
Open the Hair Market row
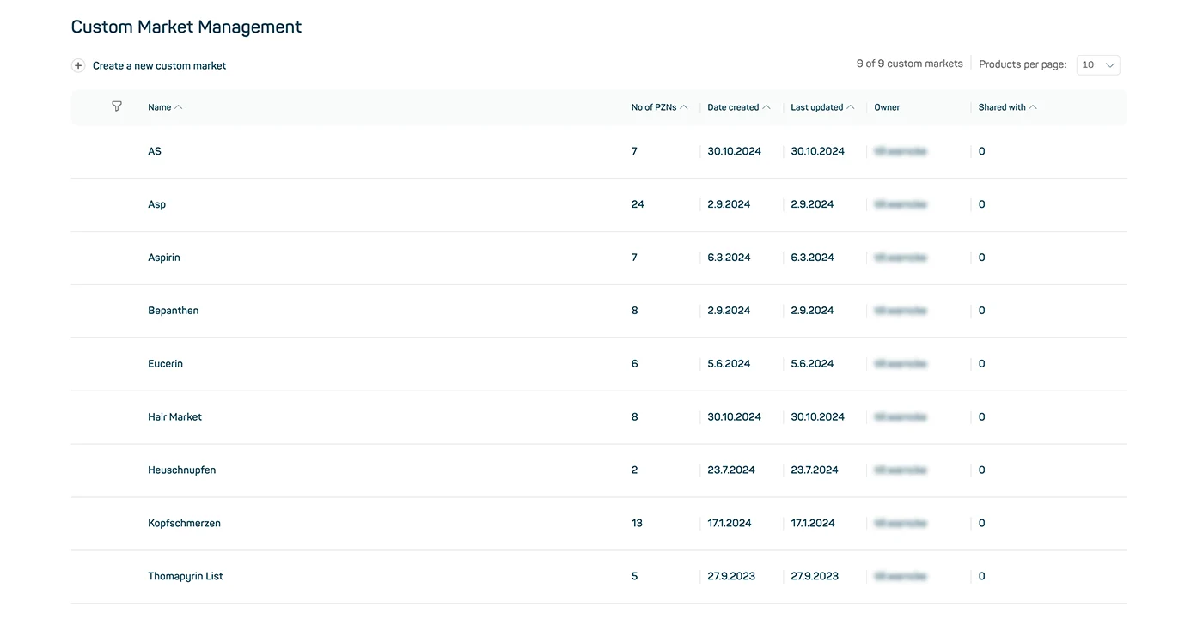[x=599, y=417]
